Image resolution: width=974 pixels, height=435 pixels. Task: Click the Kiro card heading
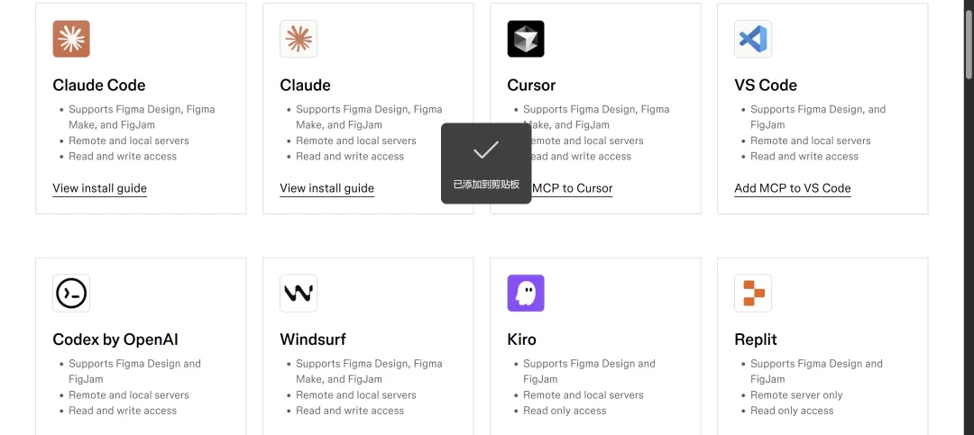[522, 340]
